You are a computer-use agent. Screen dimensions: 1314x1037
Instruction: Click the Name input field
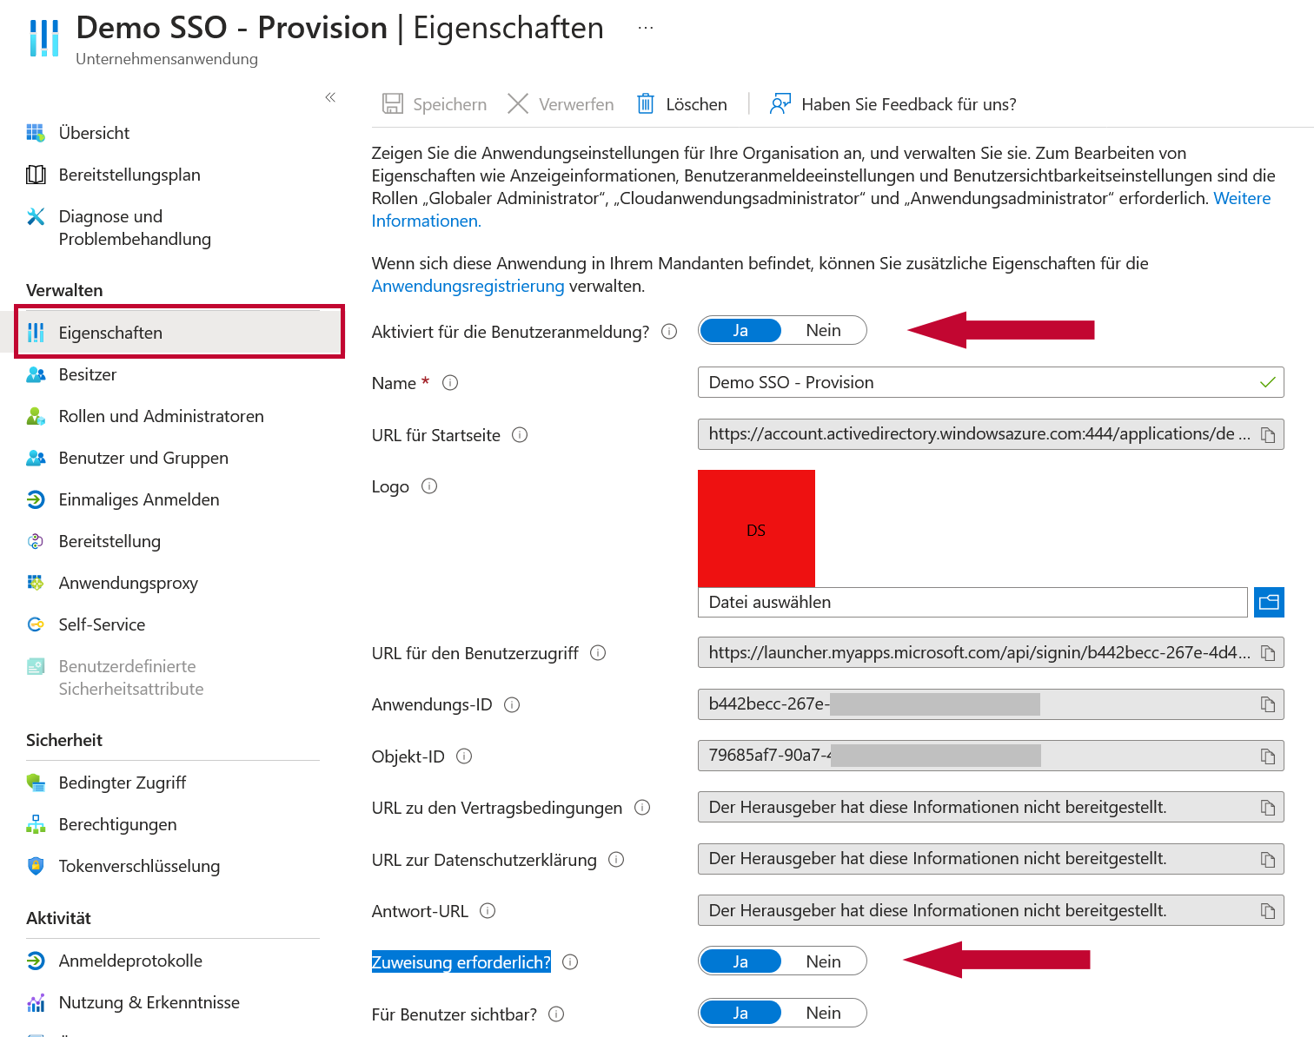click(991, 382)
